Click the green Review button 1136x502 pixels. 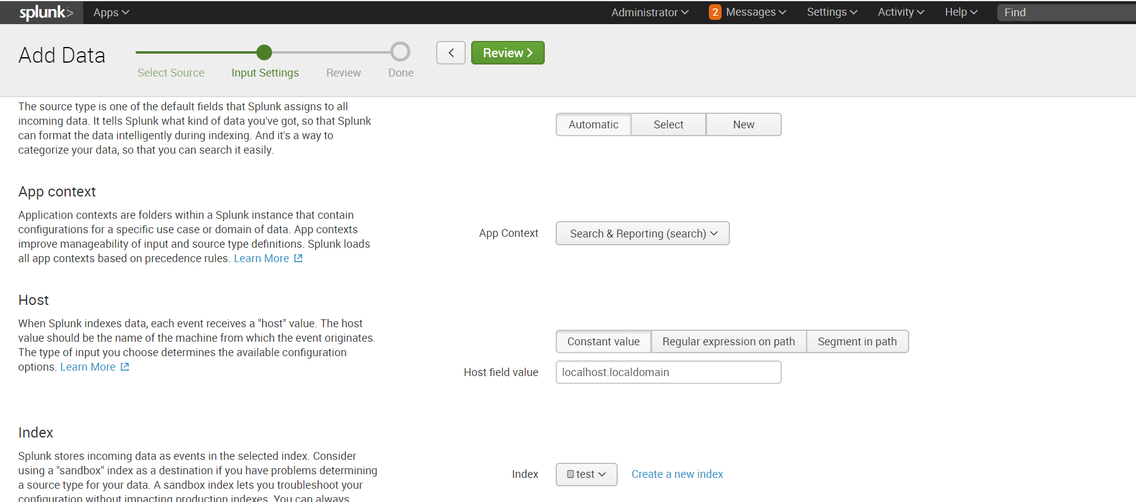coord(507,53)
